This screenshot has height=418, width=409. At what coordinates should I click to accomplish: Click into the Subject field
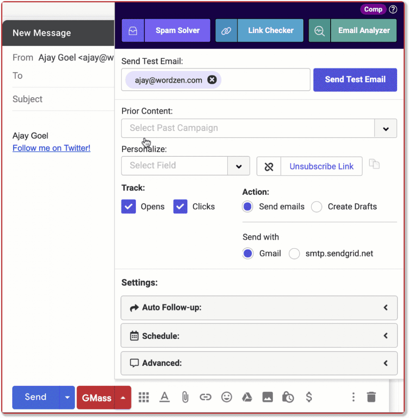click(x=63, y=99)
